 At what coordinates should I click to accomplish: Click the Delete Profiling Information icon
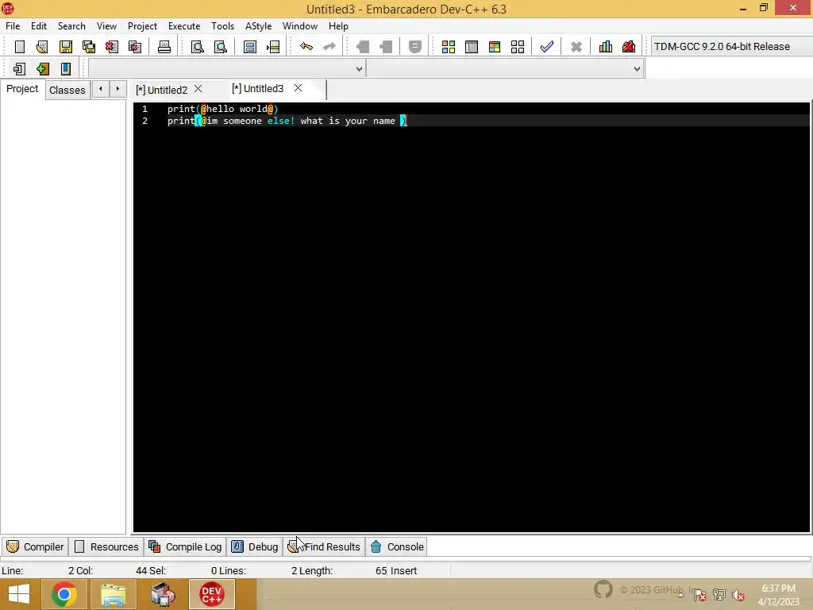click(629, 47)
